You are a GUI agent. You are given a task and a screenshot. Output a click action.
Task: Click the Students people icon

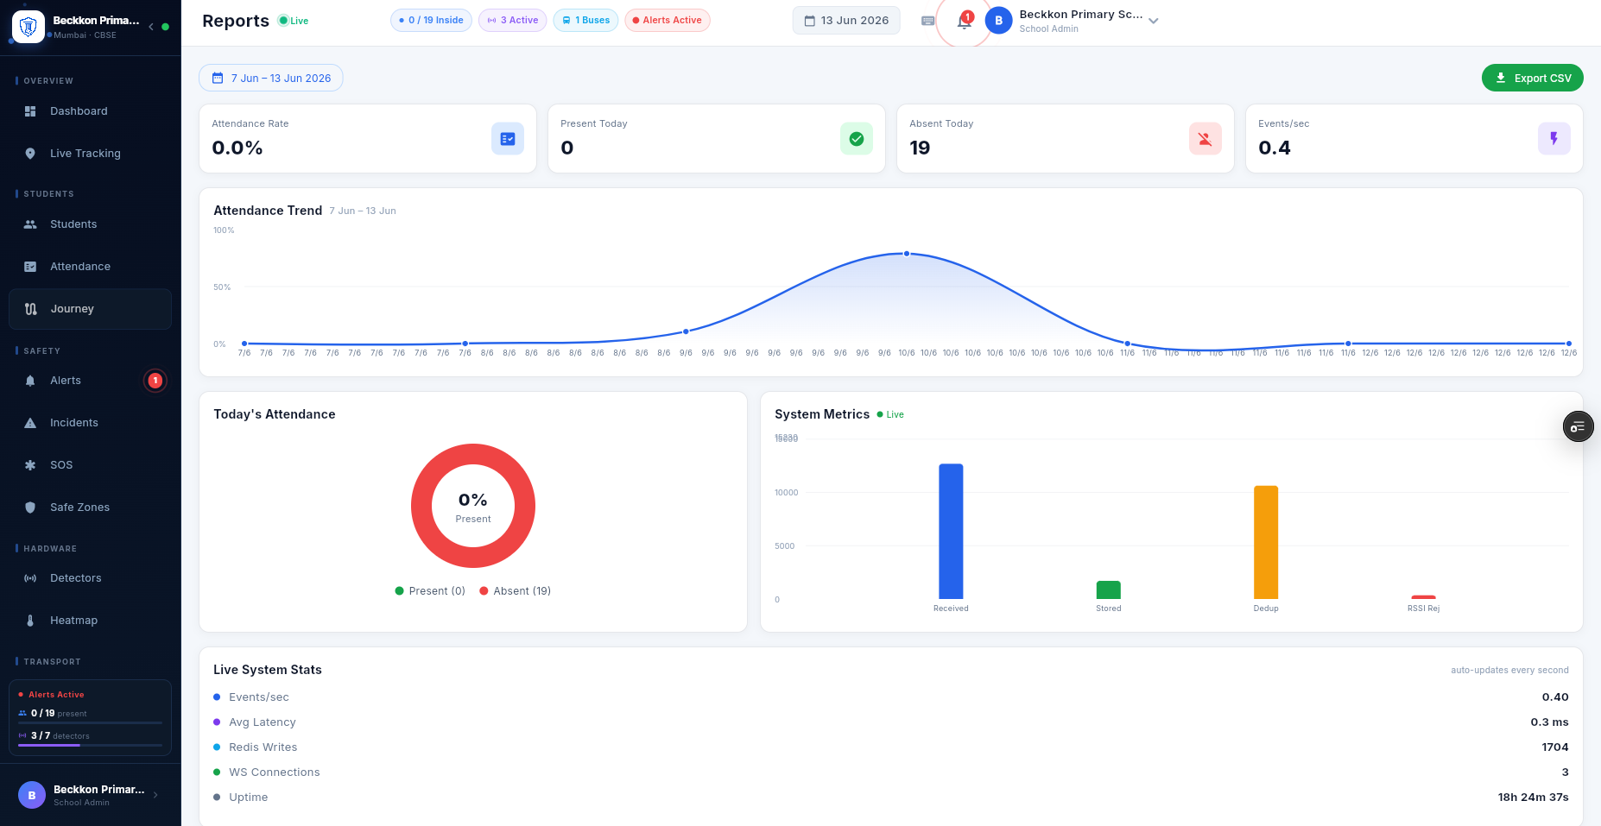(x=30, y=224)
